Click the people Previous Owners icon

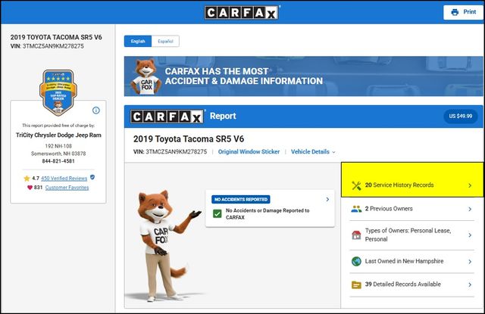(x=356, y=209)
